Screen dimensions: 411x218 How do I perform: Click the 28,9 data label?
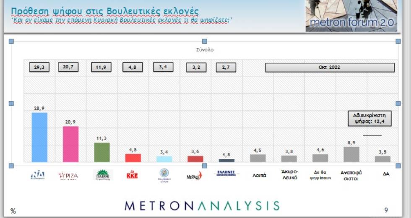pyautogui.click(x=39, y=108)
